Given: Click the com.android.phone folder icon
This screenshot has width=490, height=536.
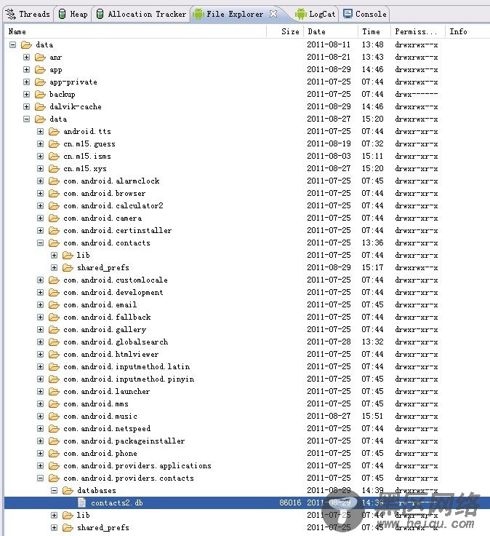Looking at the screenshot, I should [54, 453].
